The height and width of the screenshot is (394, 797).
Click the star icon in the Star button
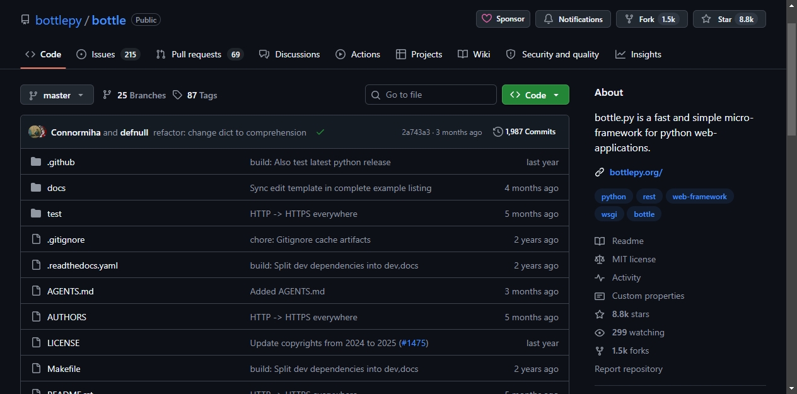[x=706, y=19]
